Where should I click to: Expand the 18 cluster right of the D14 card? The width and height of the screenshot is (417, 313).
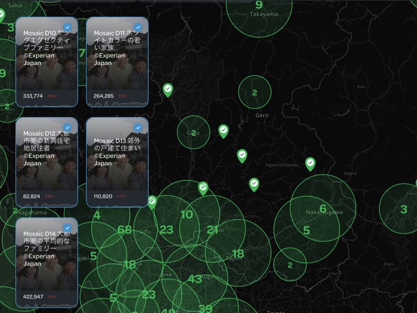pos(130,264)
